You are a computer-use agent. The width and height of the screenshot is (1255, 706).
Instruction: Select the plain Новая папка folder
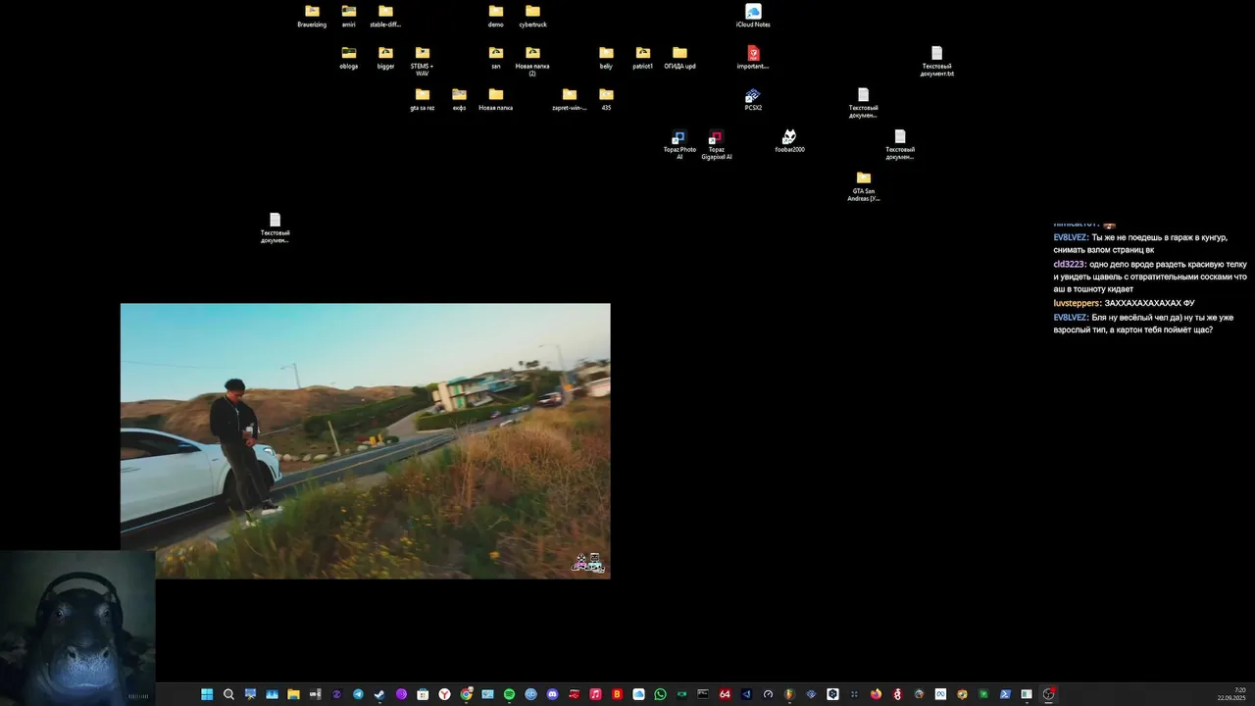click(x=496, y=99)
